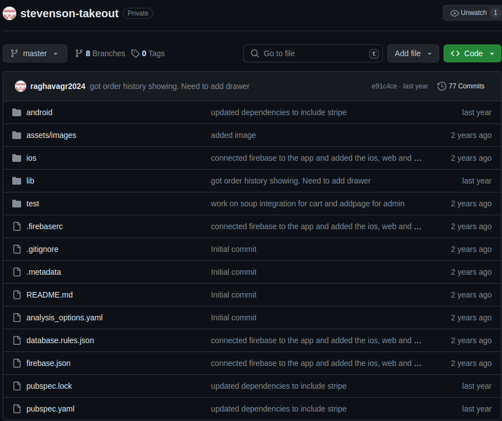This screenshot has height=421, width=502.
Task: Open commit hash e91c4ce
Action: click(385, 86)
